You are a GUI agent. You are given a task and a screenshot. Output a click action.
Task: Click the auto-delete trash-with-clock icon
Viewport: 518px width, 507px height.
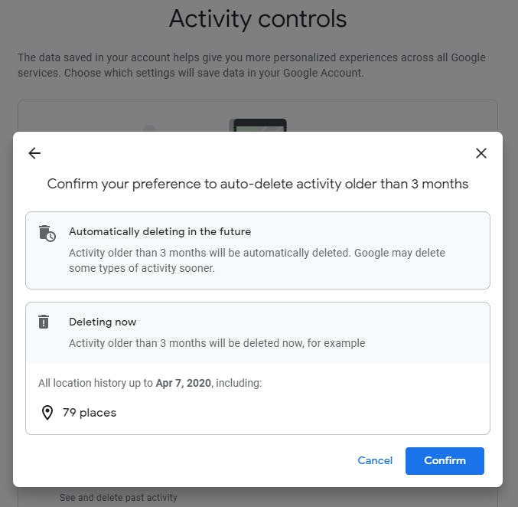click(x=47, y=234)
